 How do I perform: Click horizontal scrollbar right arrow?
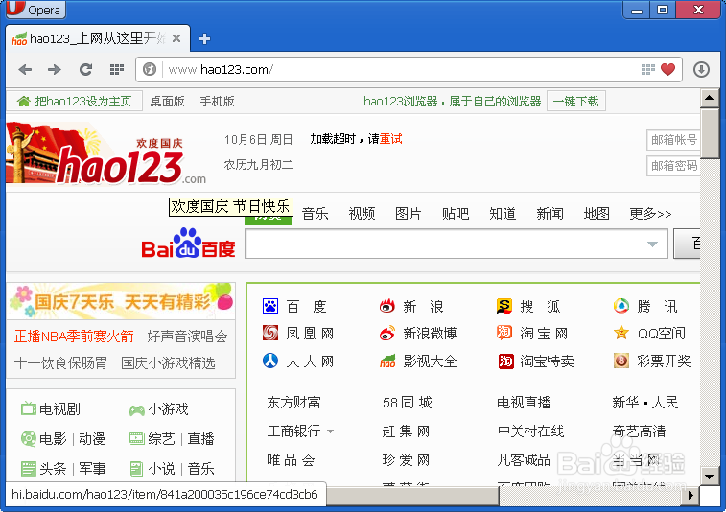pos(691,495)
